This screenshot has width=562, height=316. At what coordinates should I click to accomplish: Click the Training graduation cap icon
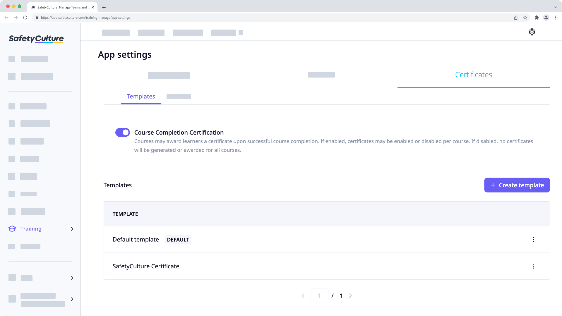tap(12, 229)
